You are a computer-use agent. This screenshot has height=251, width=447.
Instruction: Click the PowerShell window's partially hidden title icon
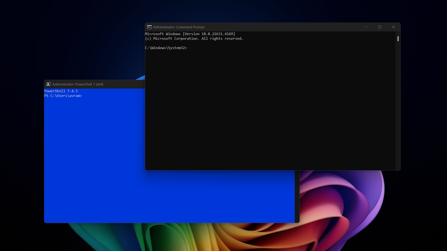48,84
